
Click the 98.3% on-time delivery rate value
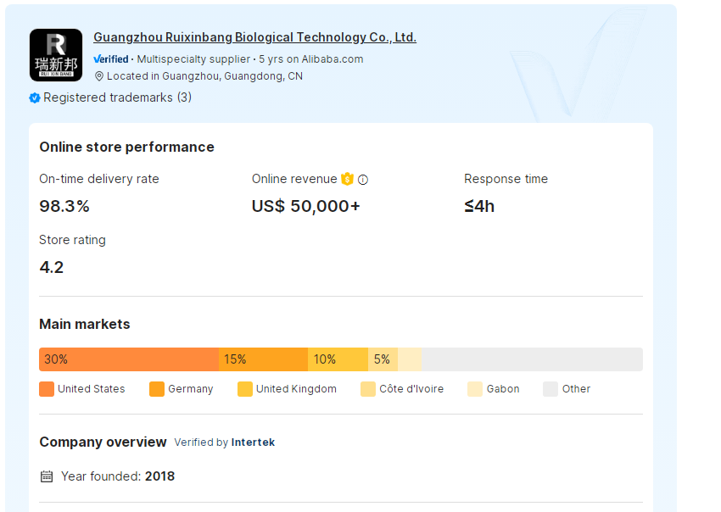click(64, 206)
